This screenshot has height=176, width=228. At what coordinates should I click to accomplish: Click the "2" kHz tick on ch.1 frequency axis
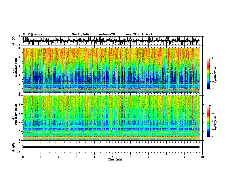coord(20,84)
